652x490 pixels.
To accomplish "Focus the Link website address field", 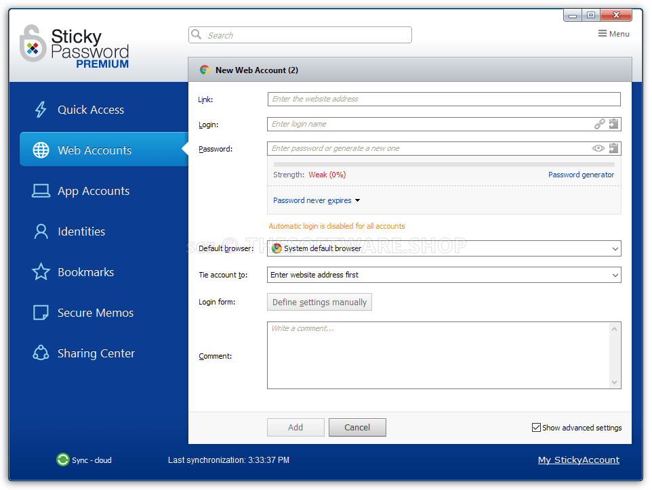I will click(x=444, y=99).
